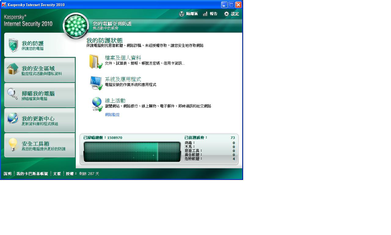The image size is (391, 235).
Task: Click the 網路監控 link
Action: click(112, 115)
